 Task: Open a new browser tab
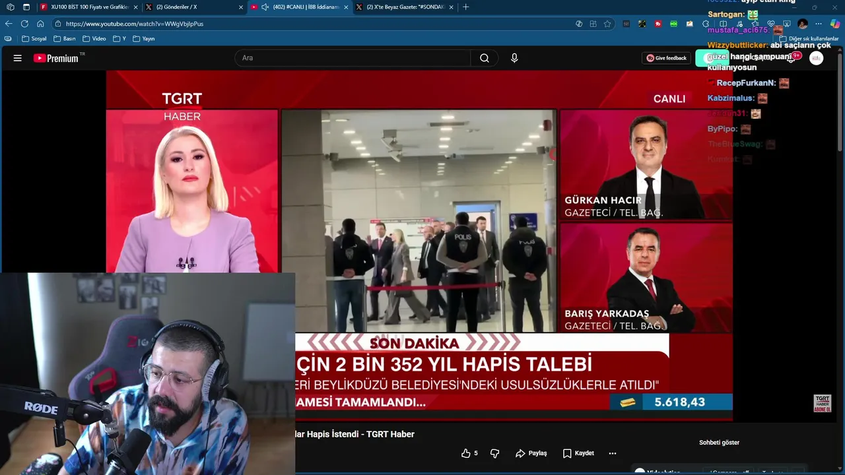point(466,7)
